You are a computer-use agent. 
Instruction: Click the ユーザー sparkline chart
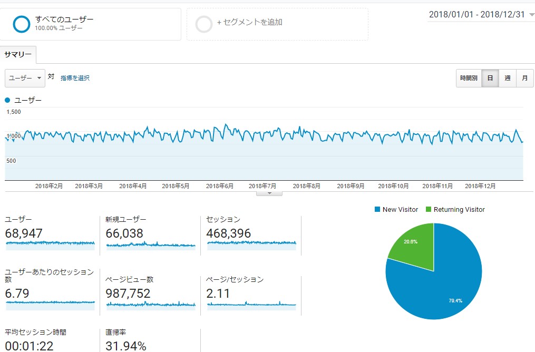(50, 245)
